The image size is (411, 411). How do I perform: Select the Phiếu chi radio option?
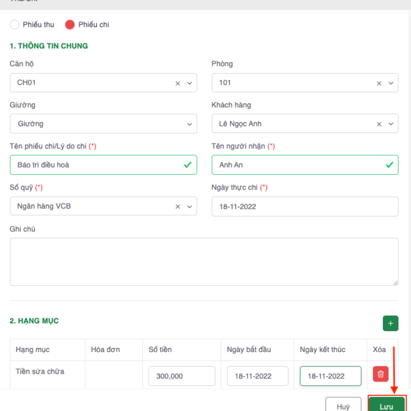pos(70,25)
